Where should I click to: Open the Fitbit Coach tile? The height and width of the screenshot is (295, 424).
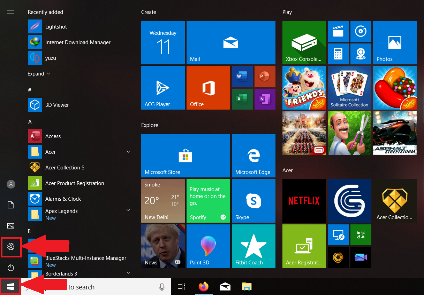(253, 246)
